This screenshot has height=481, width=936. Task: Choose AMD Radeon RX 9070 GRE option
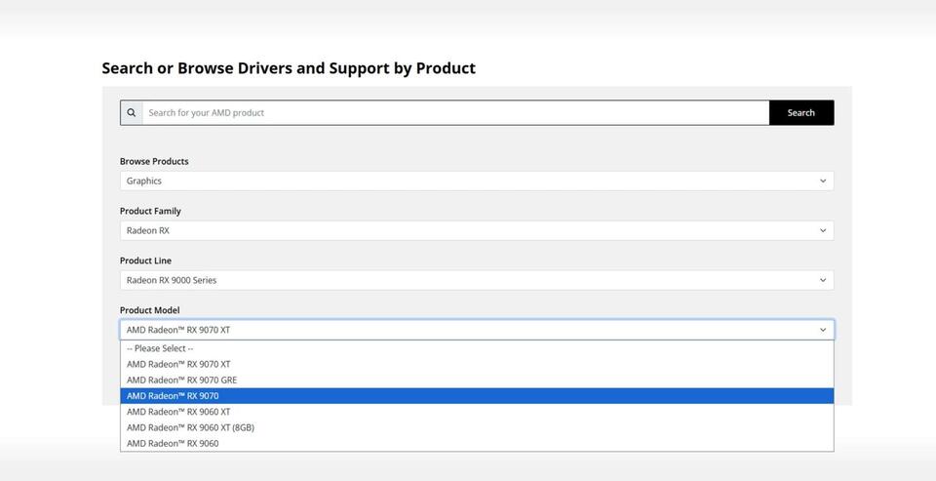(x=477, y=381)
